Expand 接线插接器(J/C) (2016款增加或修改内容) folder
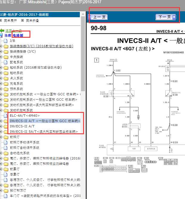Viewport: 185px width, 199px height. click(x=1, y=46)
